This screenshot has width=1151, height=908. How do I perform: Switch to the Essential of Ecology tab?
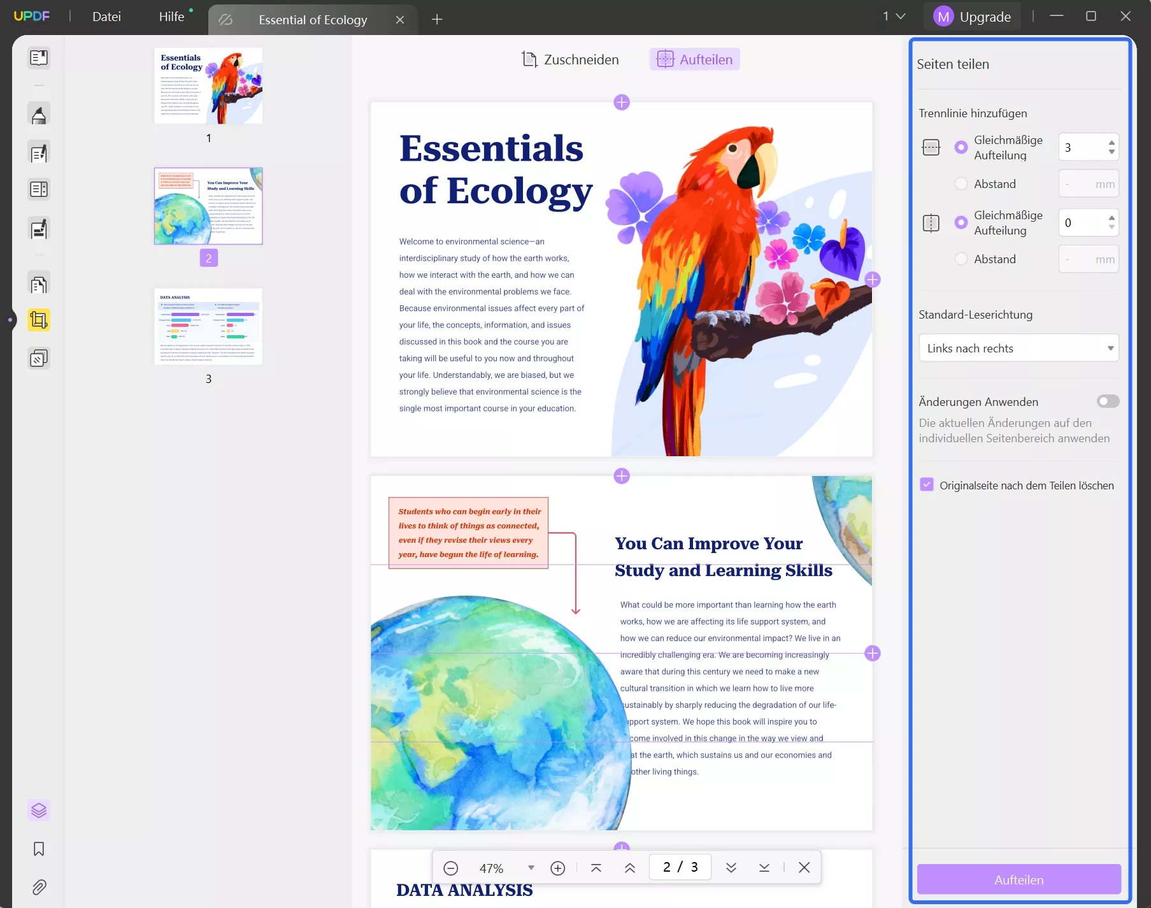(313, 20)
